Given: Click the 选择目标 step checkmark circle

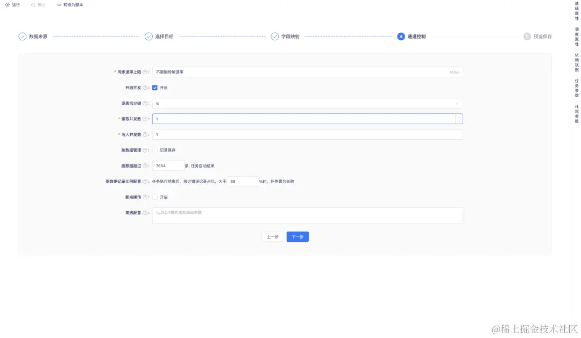Looking at the screenshot, I should point(148,37).
